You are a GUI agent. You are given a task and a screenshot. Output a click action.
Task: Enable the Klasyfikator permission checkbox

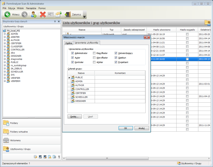[94, 53]
